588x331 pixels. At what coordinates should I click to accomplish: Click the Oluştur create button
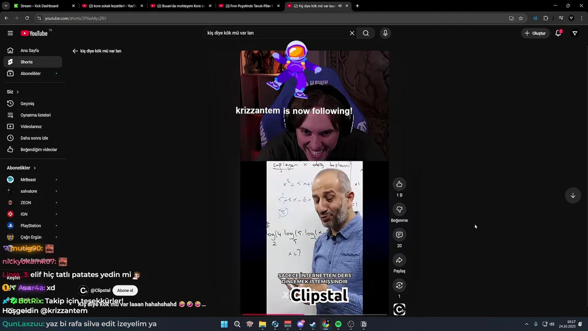pos(535,33)
